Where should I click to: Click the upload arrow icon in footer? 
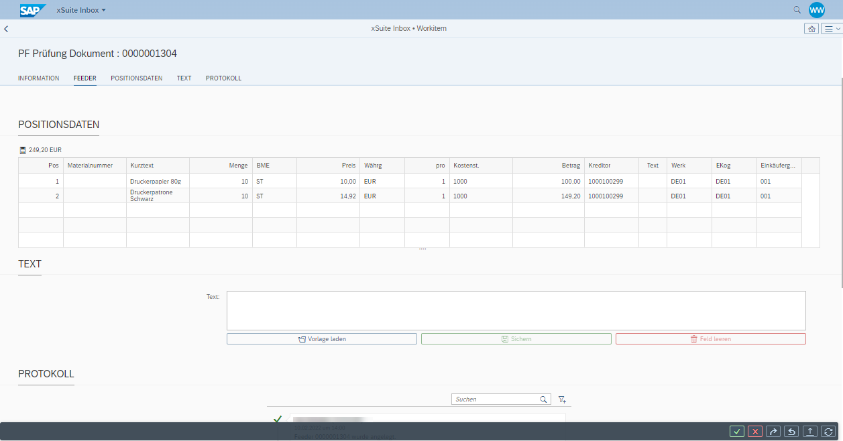[x=810, y=432]
